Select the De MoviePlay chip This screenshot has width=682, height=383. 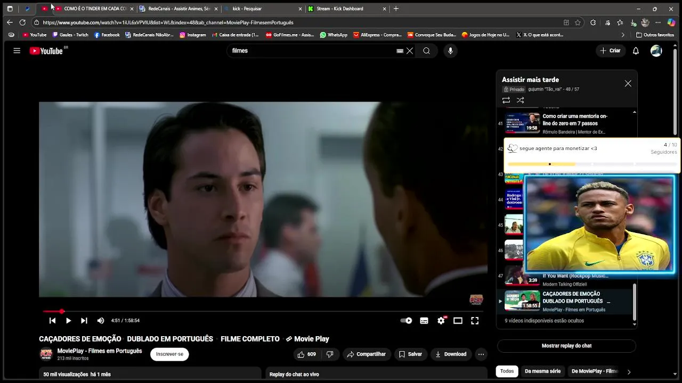[594, 371]
